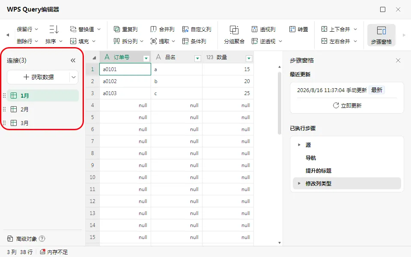This screenshot has height=257, width=411.
Task: Click the 转置 transpose icon
Action: tap(292, 29)
